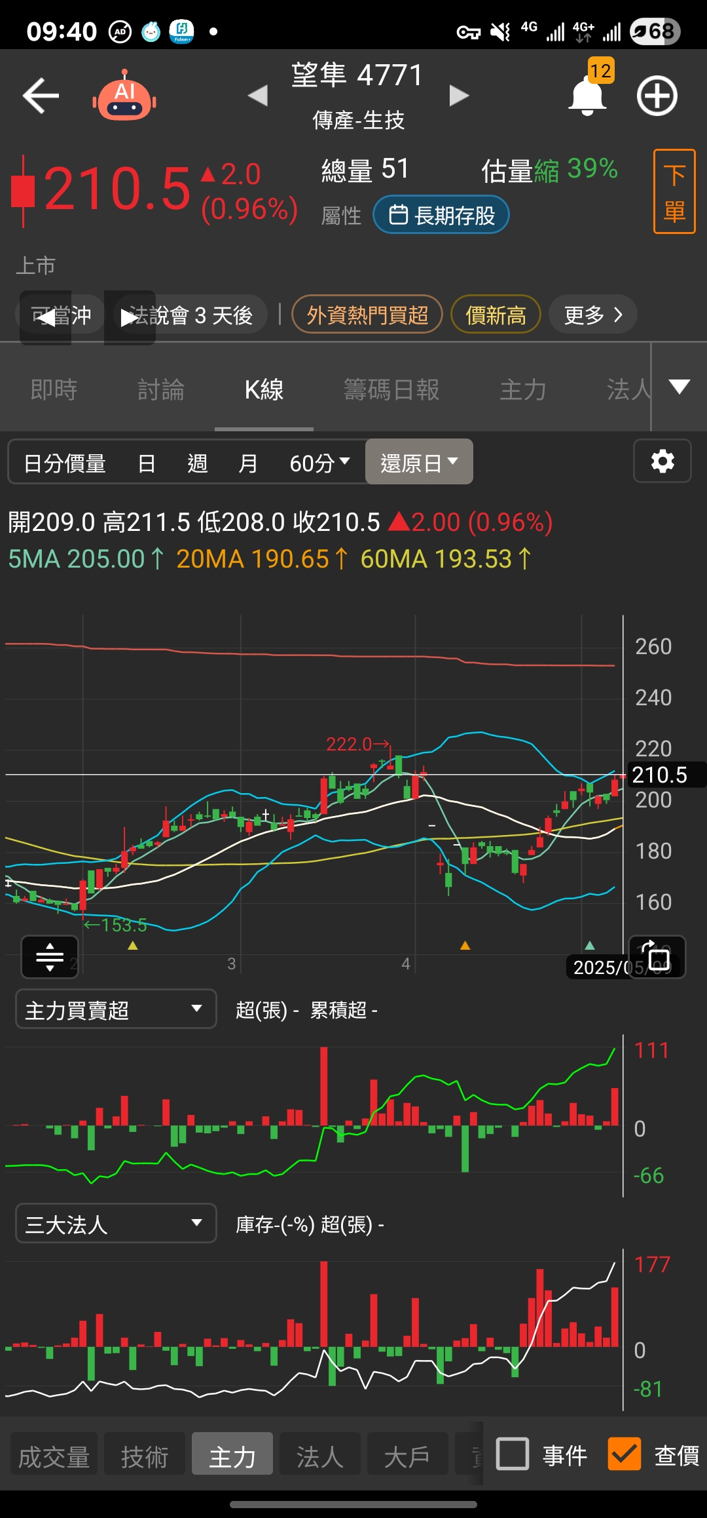Select the 外資熱門買超 tag
Screen dimensions: 707x1518
367,315
